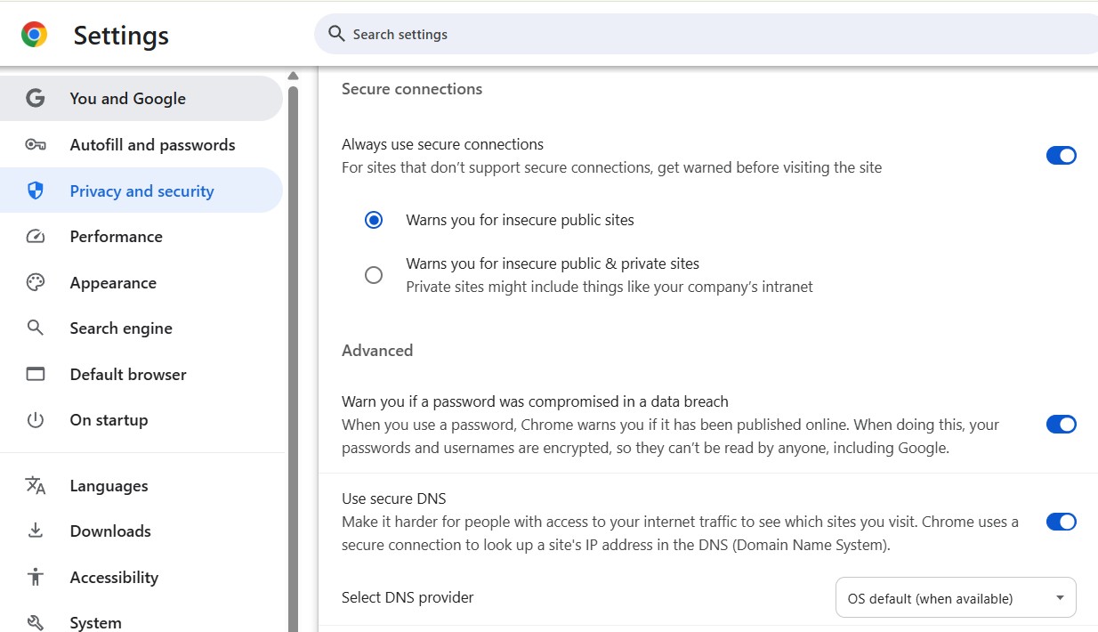Choose insecure public & private sites option
Viewport: 1098px width, 632px height.
(x=374, y=275)
